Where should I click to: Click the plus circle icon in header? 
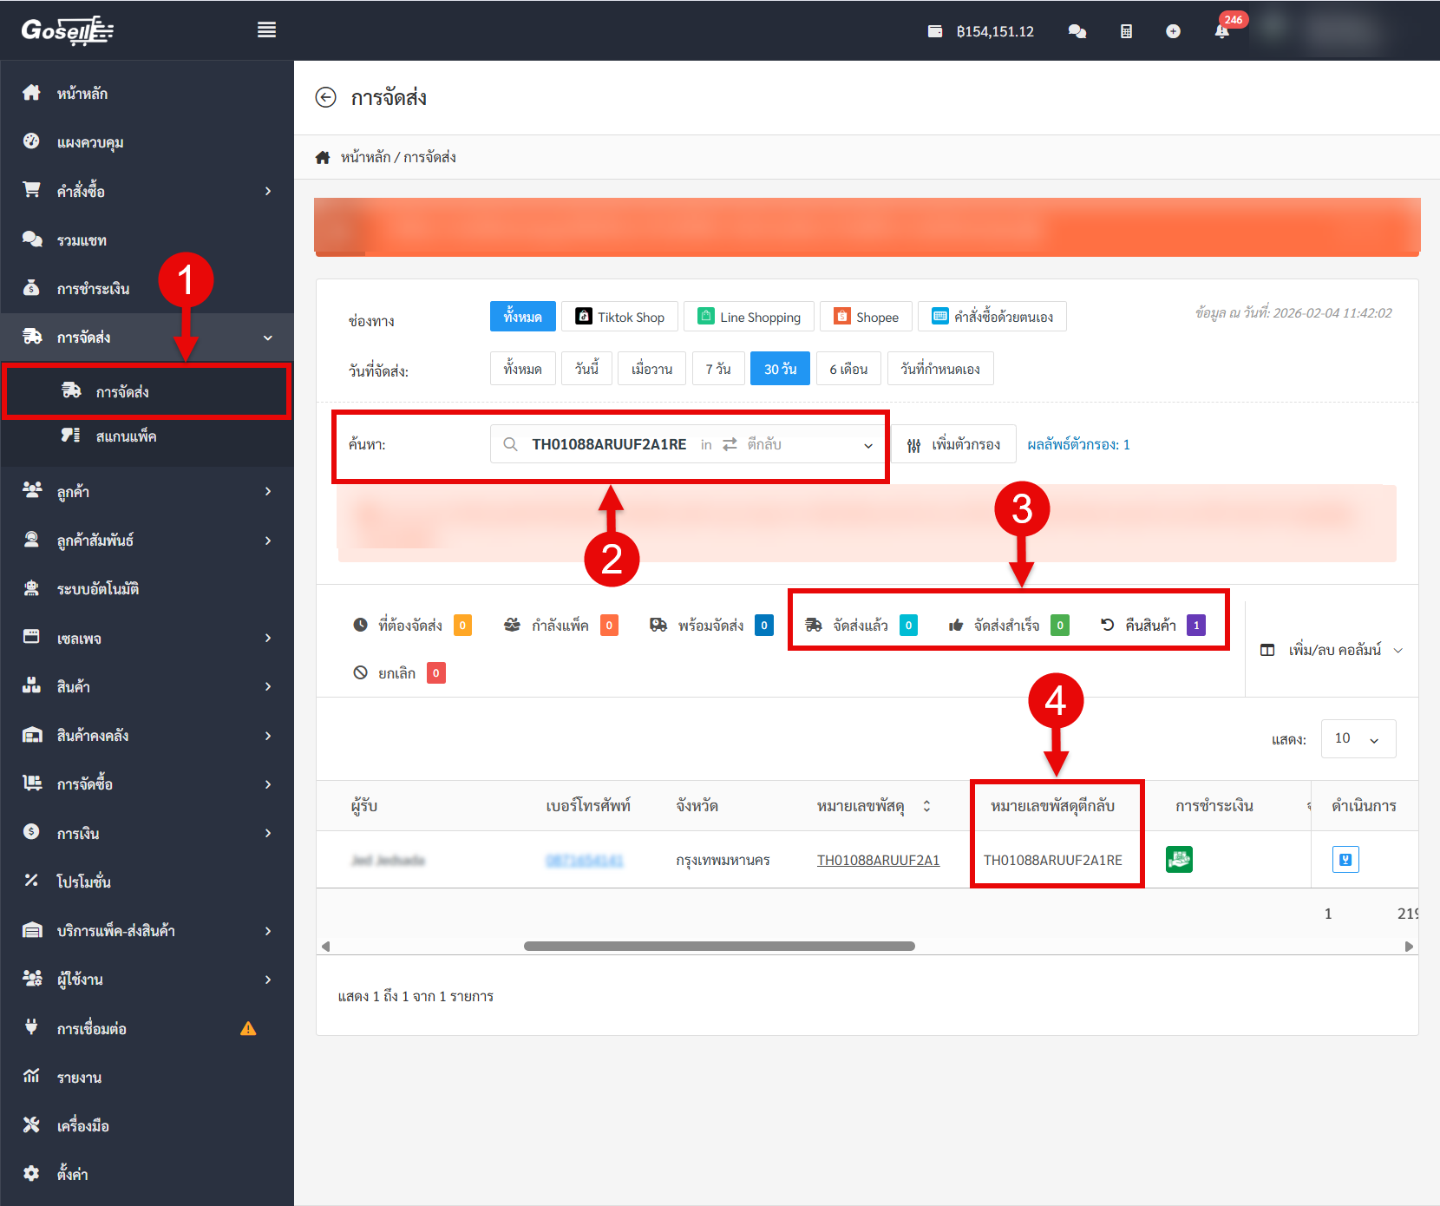pyautogui.click(x=1173, y=31)
